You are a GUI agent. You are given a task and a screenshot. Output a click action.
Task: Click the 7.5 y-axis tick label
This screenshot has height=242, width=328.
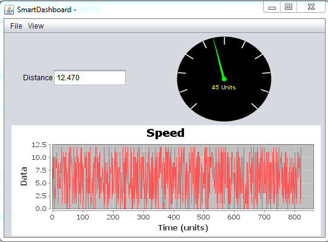(41, 170)
